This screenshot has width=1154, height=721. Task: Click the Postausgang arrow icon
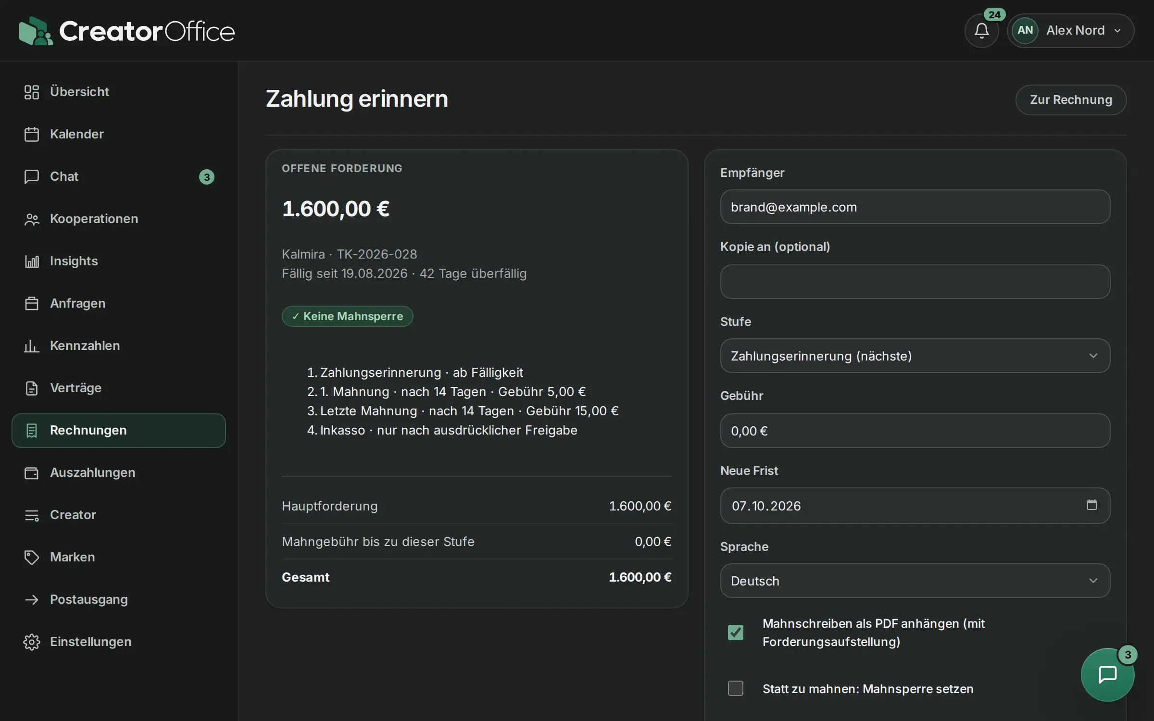(32, 599)
